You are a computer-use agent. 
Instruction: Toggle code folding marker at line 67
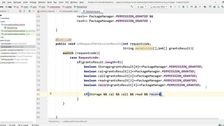(47, 30)
